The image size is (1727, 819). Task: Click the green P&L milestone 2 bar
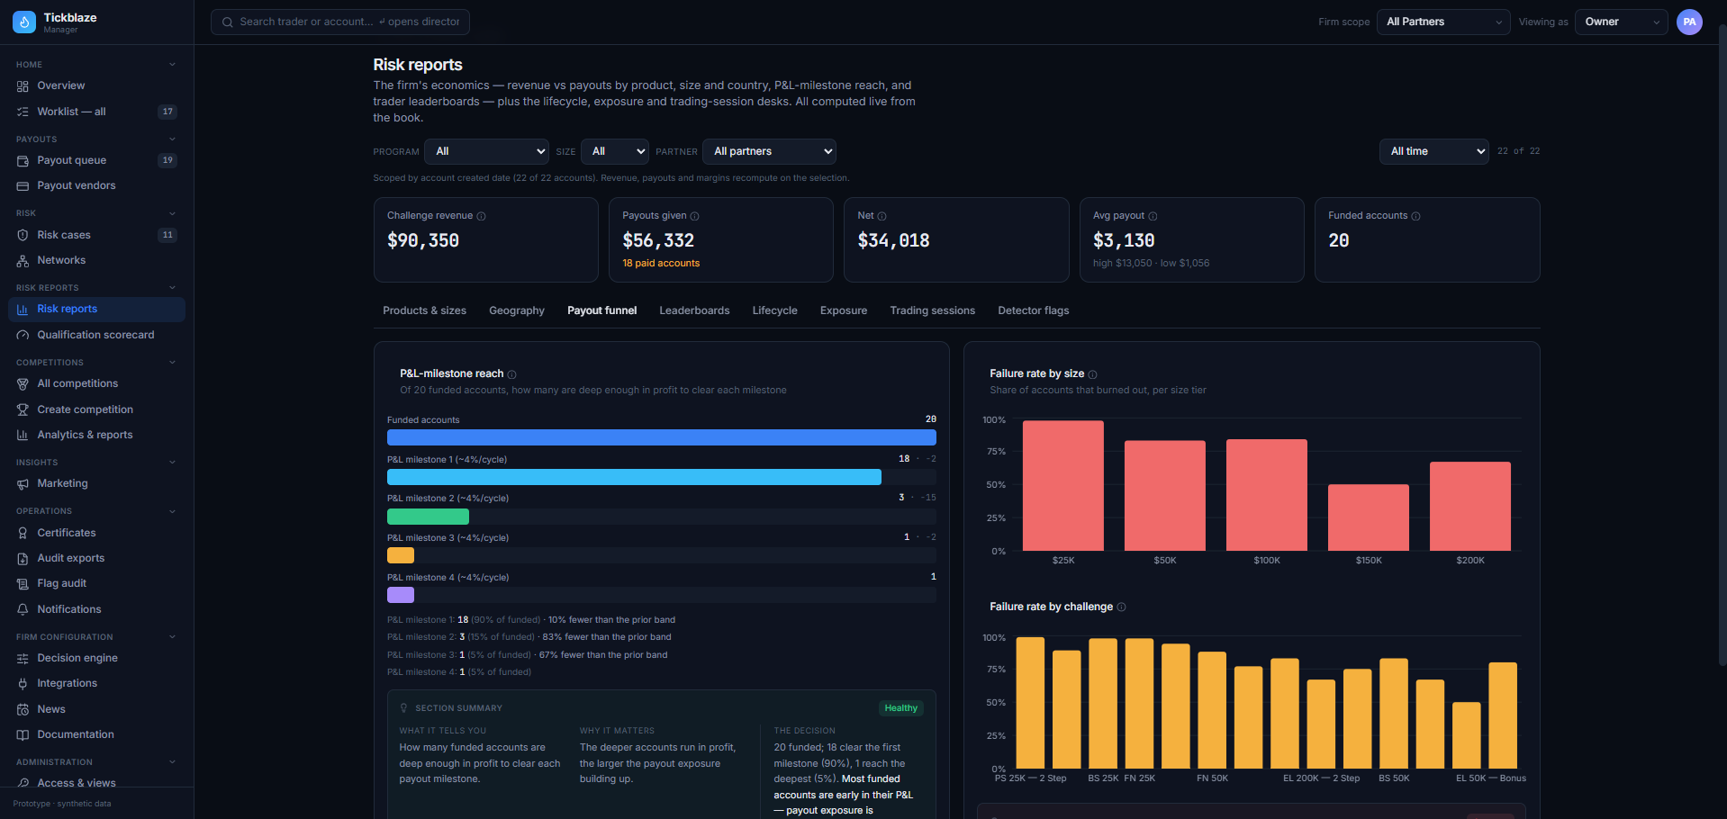[x=428, y=517]
